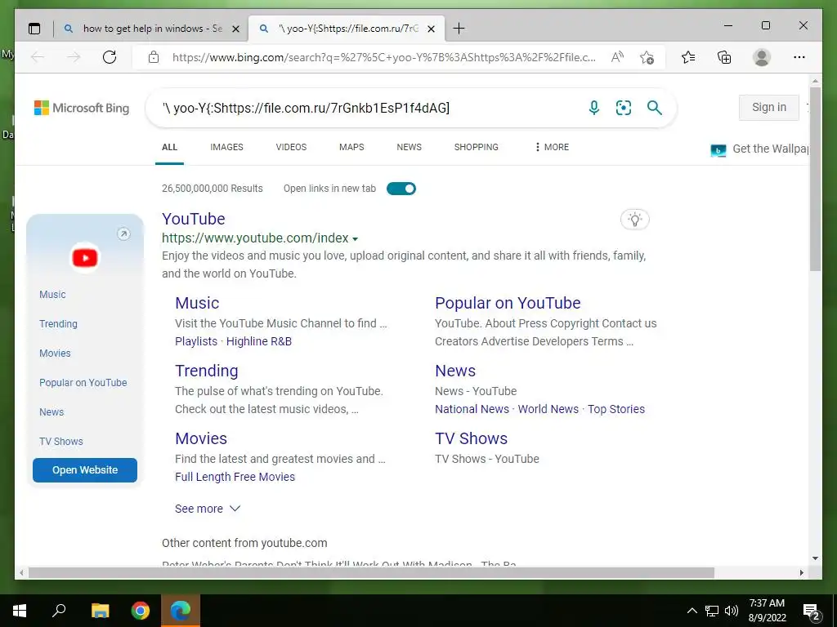The image size is (837, 627).
Task: Click the profile avatar icon
Action: (x=762, y=57)
